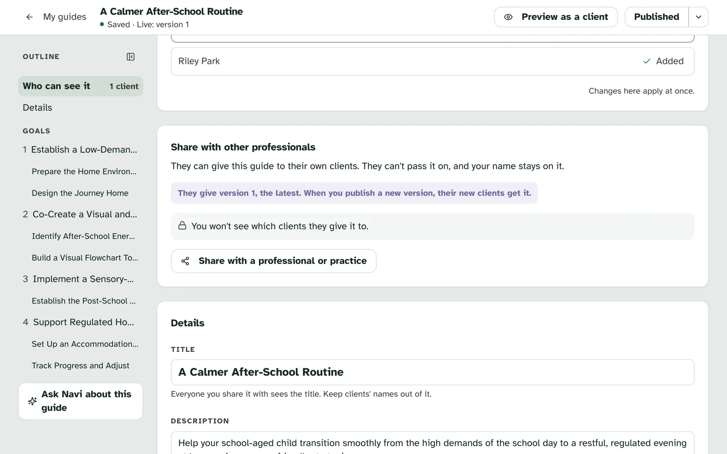Click the share icon in the share button

coord(185,261)
